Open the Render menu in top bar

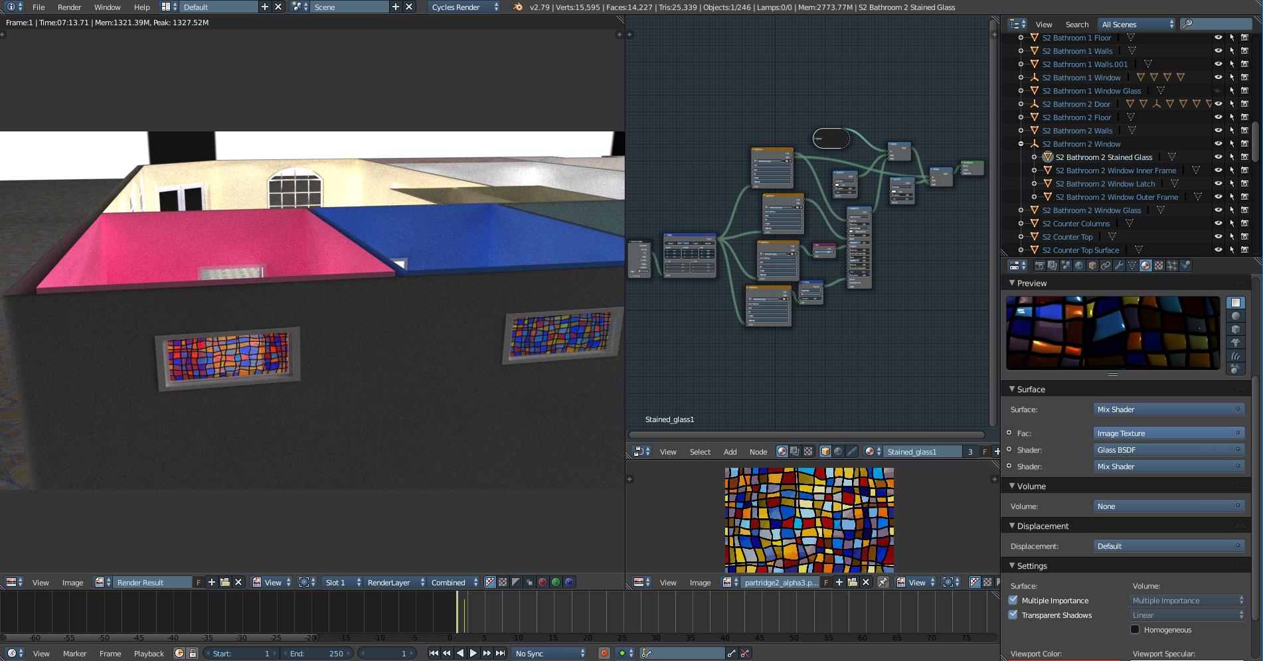(x=68, y=7)
